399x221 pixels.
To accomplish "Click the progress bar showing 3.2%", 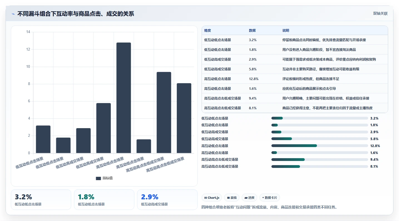I will (319, 118).
